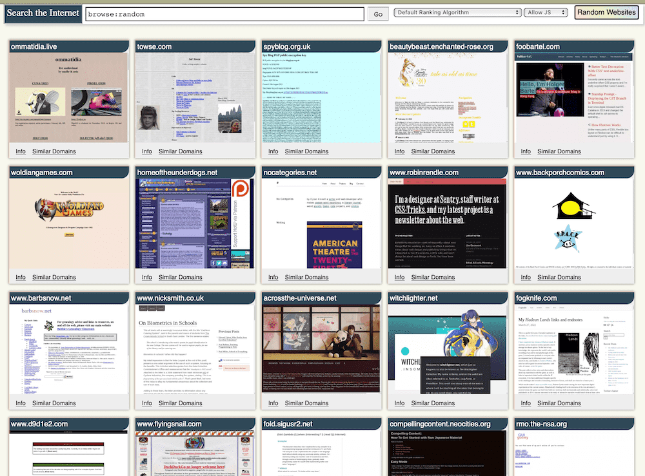Image resolution: width=645 pixels, height=476 pixels.
Task: Open beautybeast.enchanted-rose.org thumbnail
Action: tap(448, 98)
